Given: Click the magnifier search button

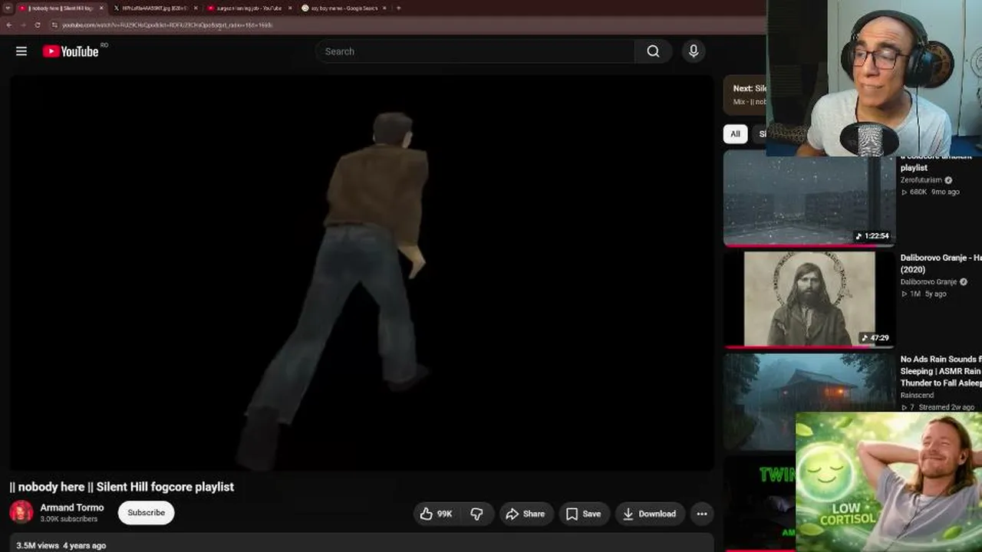Looking at the screenshot, I should pos(653,51).
